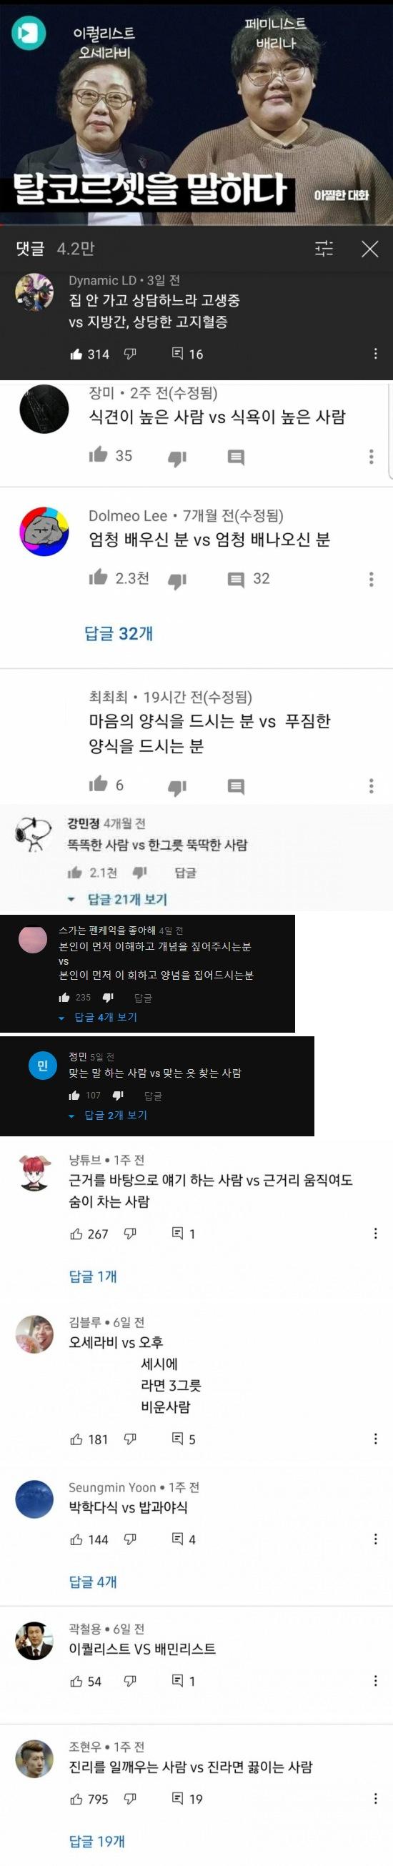
Task: Expand 답글 2개 보기 under 정민
Action: pyautogui.click(x=116, y=1115)
